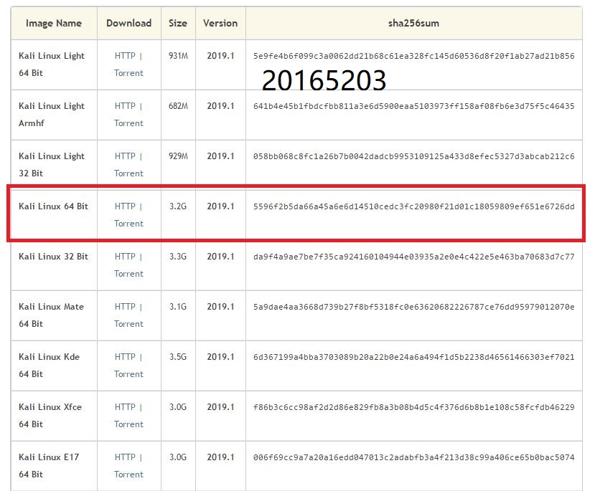Click the sha256sum starting with 5596f2b5da66
595x491 pixels.
(414, 206)
